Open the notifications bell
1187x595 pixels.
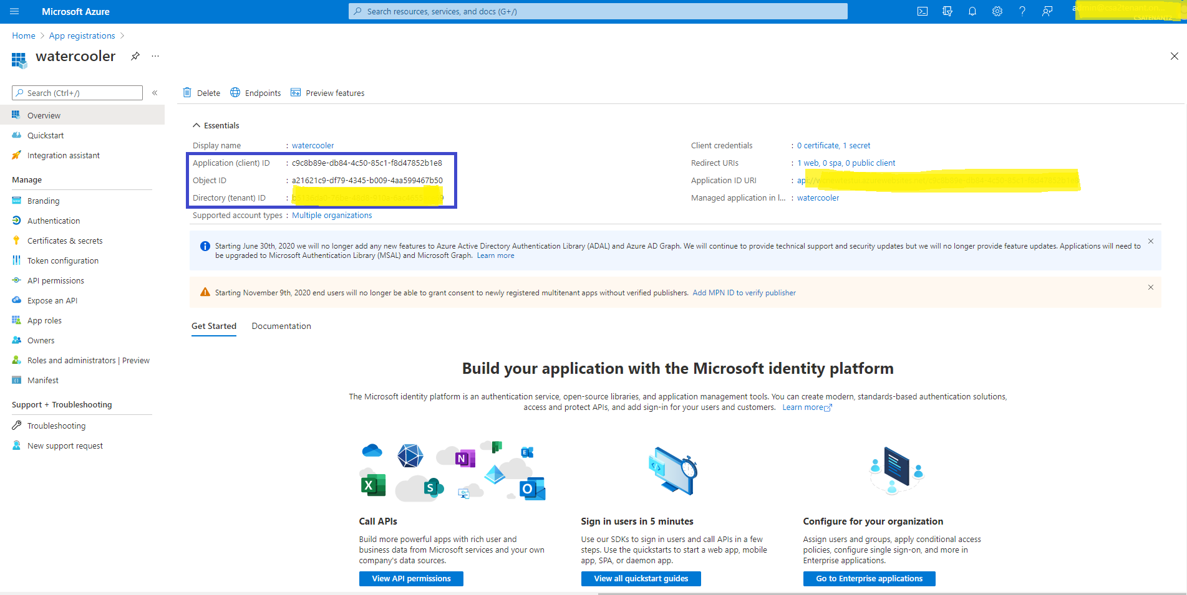pyautogui.click(x=972, y=11)
